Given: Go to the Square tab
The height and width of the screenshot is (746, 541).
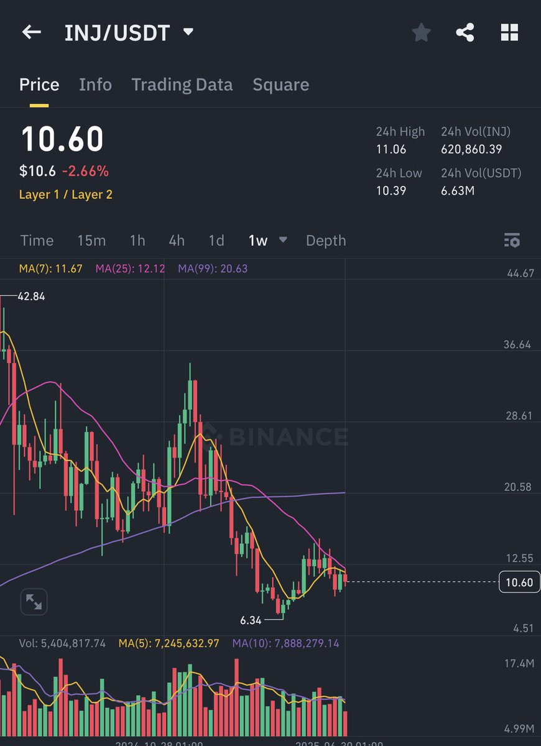Looking at the screenshot, I should coord(280,85).
